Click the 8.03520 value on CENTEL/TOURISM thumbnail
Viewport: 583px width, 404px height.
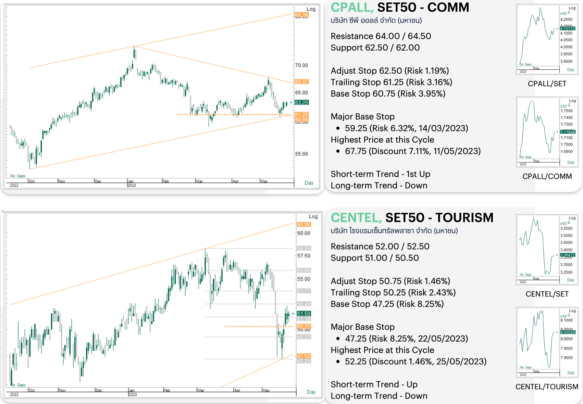(567, 332)
